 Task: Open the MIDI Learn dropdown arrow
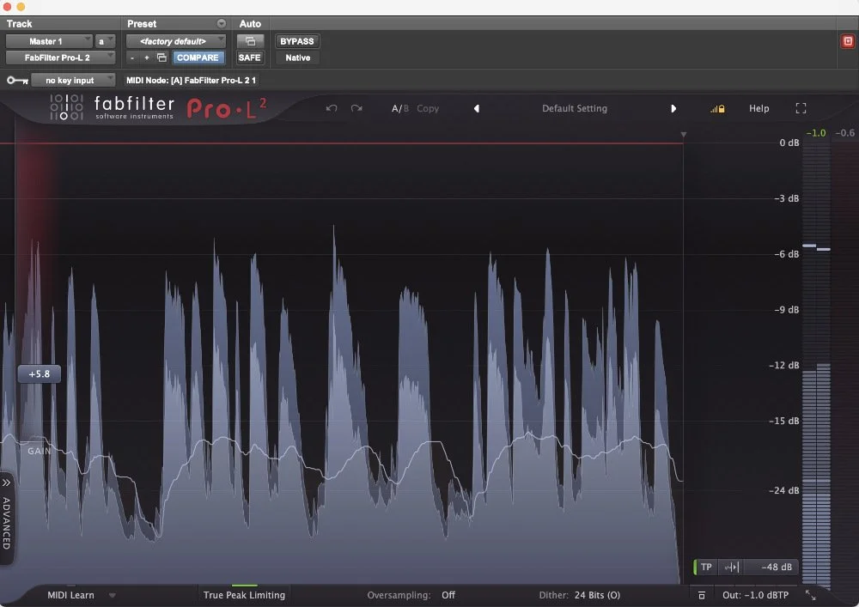coord(113,596)
